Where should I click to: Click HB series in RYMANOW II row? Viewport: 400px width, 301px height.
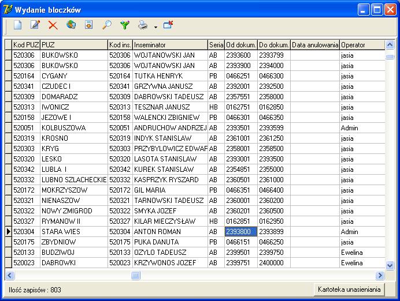point(216,221)
